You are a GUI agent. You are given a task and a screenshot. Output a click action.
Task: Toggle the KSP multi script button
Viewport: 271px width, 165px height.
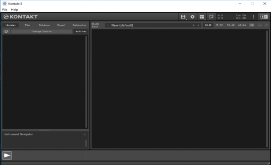(x=252, y=25)
